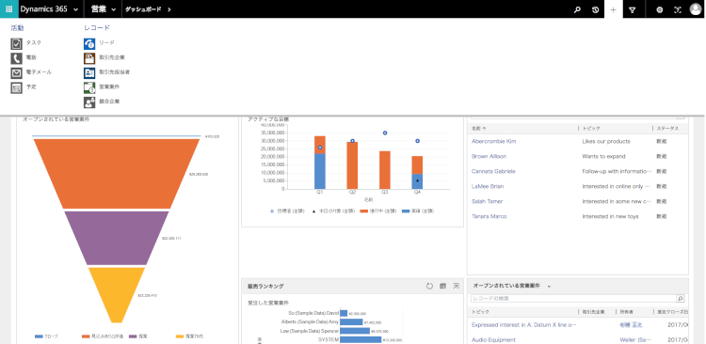Click the 電話 phone call icon
706x344 pixels.
pyautogui.click(x=16, y=58)
